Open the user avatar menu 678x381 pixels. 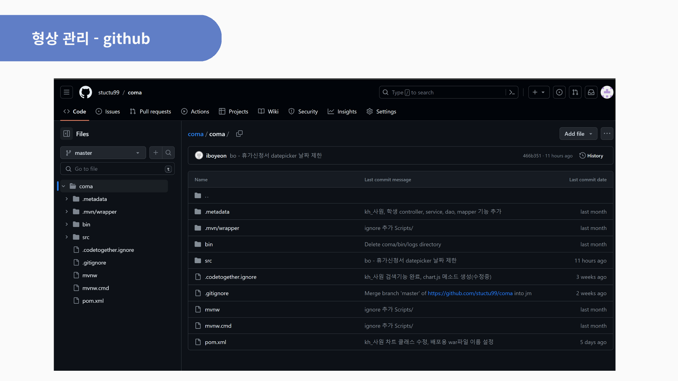point(607,92)
